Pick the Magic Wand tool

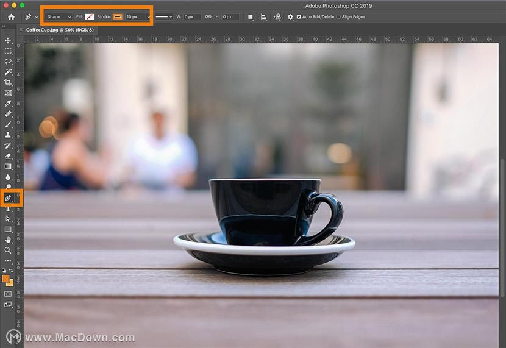[8, 72]
